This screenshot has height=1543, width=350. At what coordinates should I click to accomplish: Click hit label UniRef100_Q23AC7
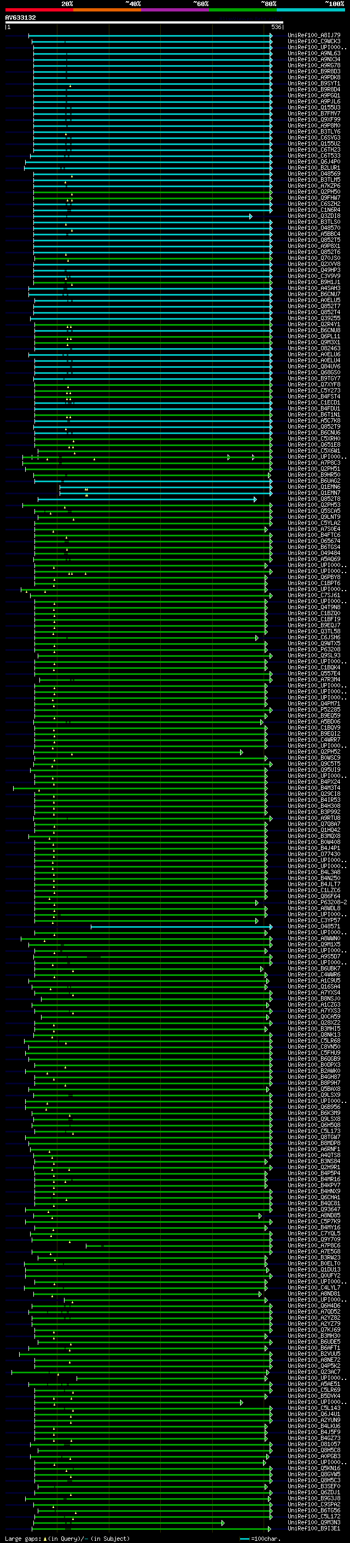pos(313,1372)
